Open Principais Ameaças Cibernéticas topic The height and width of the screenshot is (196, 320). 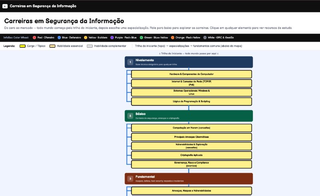point(192,137)
